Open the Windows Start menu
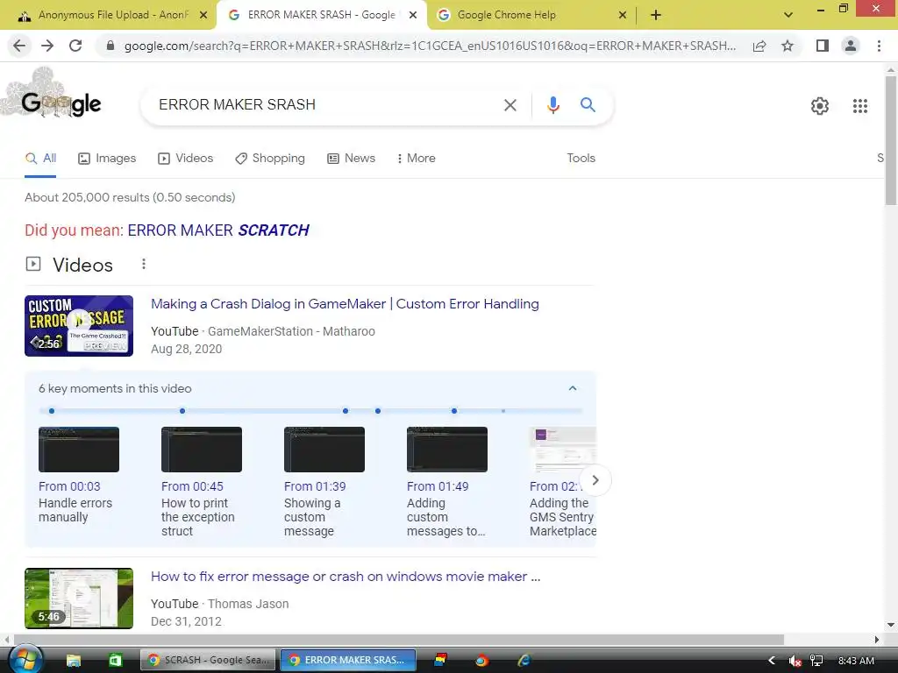The height and width of the screenshot is (673, 898). coord(25,659)
